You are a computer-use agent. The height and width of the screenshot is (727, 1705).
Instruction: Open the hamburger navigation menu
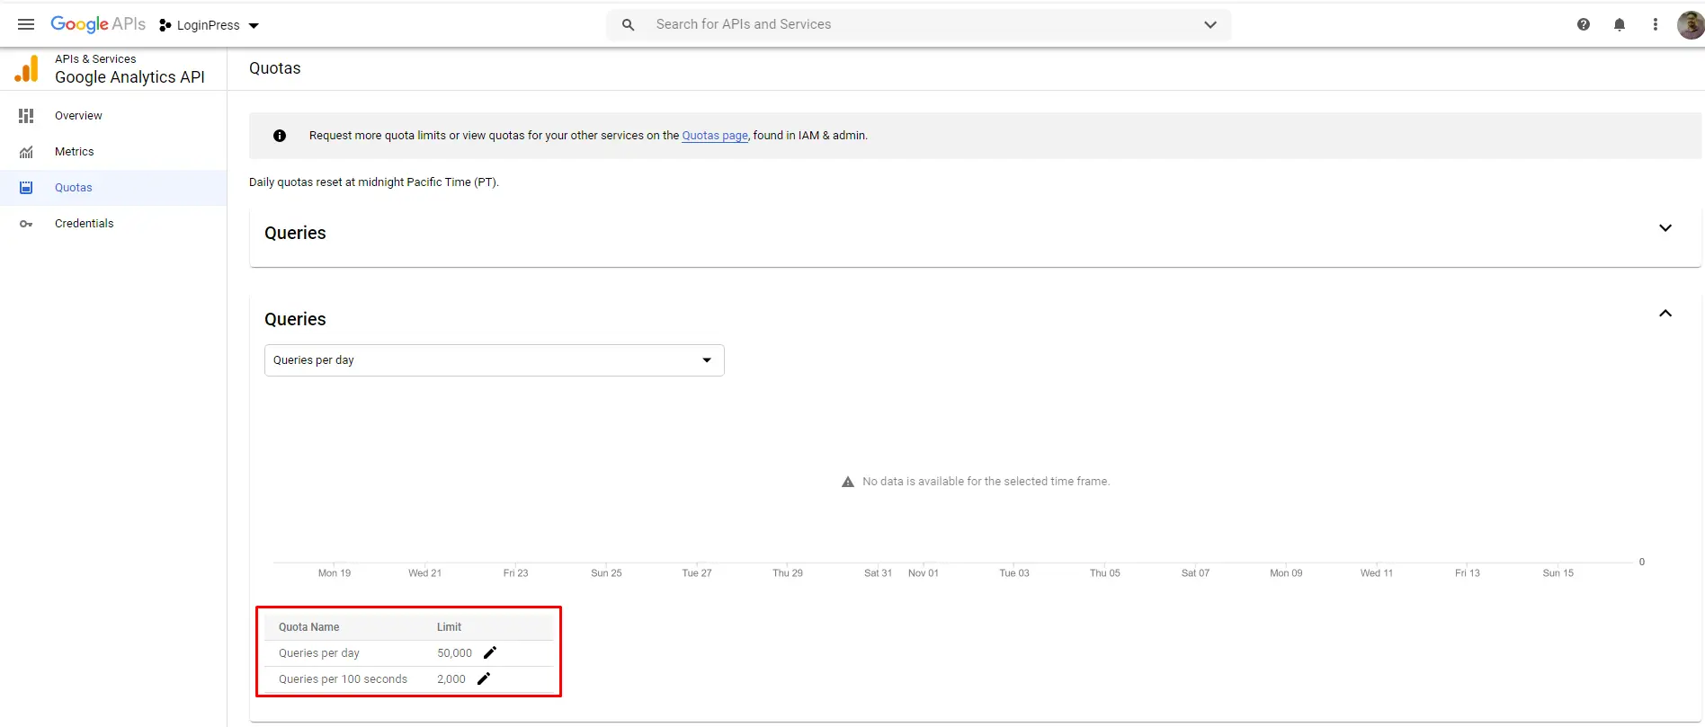(26, 24)
